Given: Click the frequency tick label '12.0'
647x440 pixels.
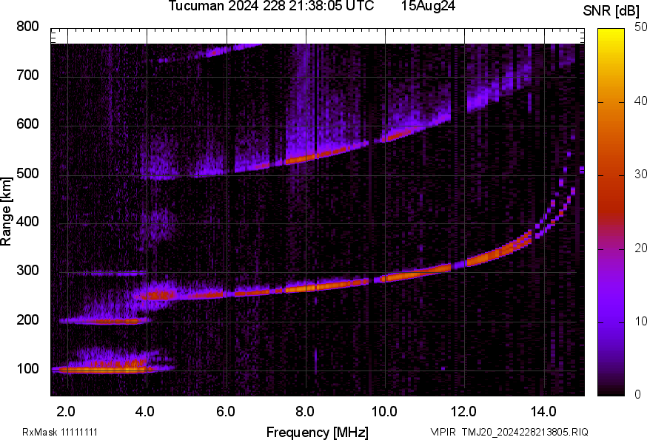Looking at the screenshot, I should pyautogui.click(x=464, y=411).
